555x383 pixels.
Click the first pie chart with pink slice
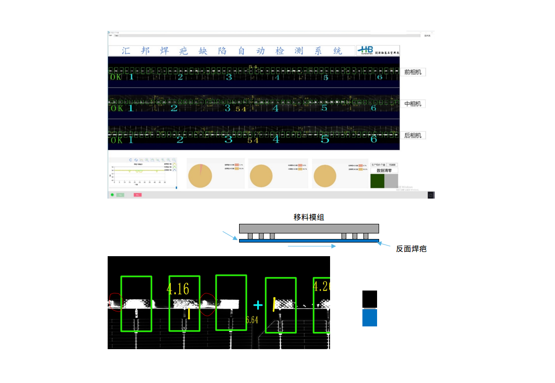(x=200, y=176)
